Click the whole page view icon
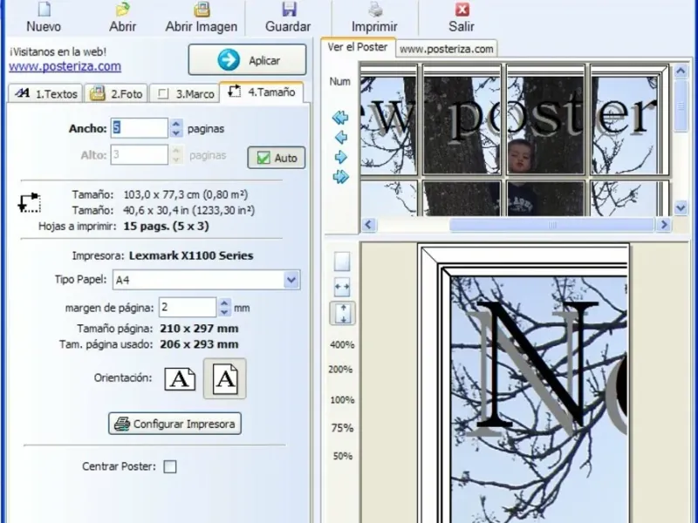This screenshot has width=698, height=523. click(342, 261)
